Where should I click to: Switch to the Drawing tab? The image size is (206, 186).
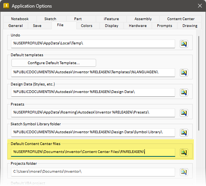190,25
